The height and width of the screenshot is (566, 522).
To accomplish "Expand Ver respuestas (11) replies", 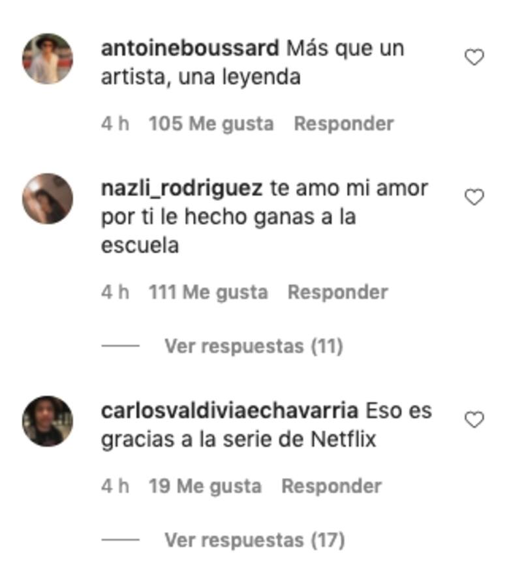I will (254, 346).
